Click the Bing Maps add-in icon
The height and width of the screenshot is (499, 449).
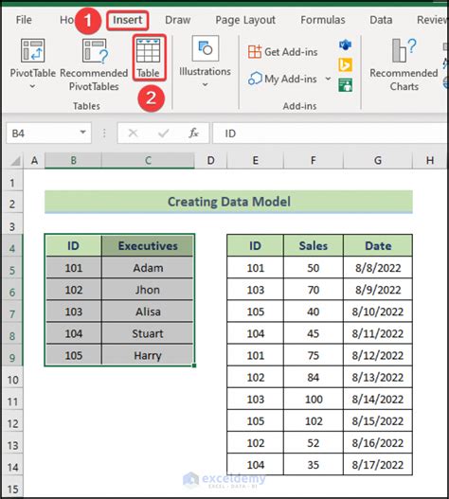(x=345, y=65)
